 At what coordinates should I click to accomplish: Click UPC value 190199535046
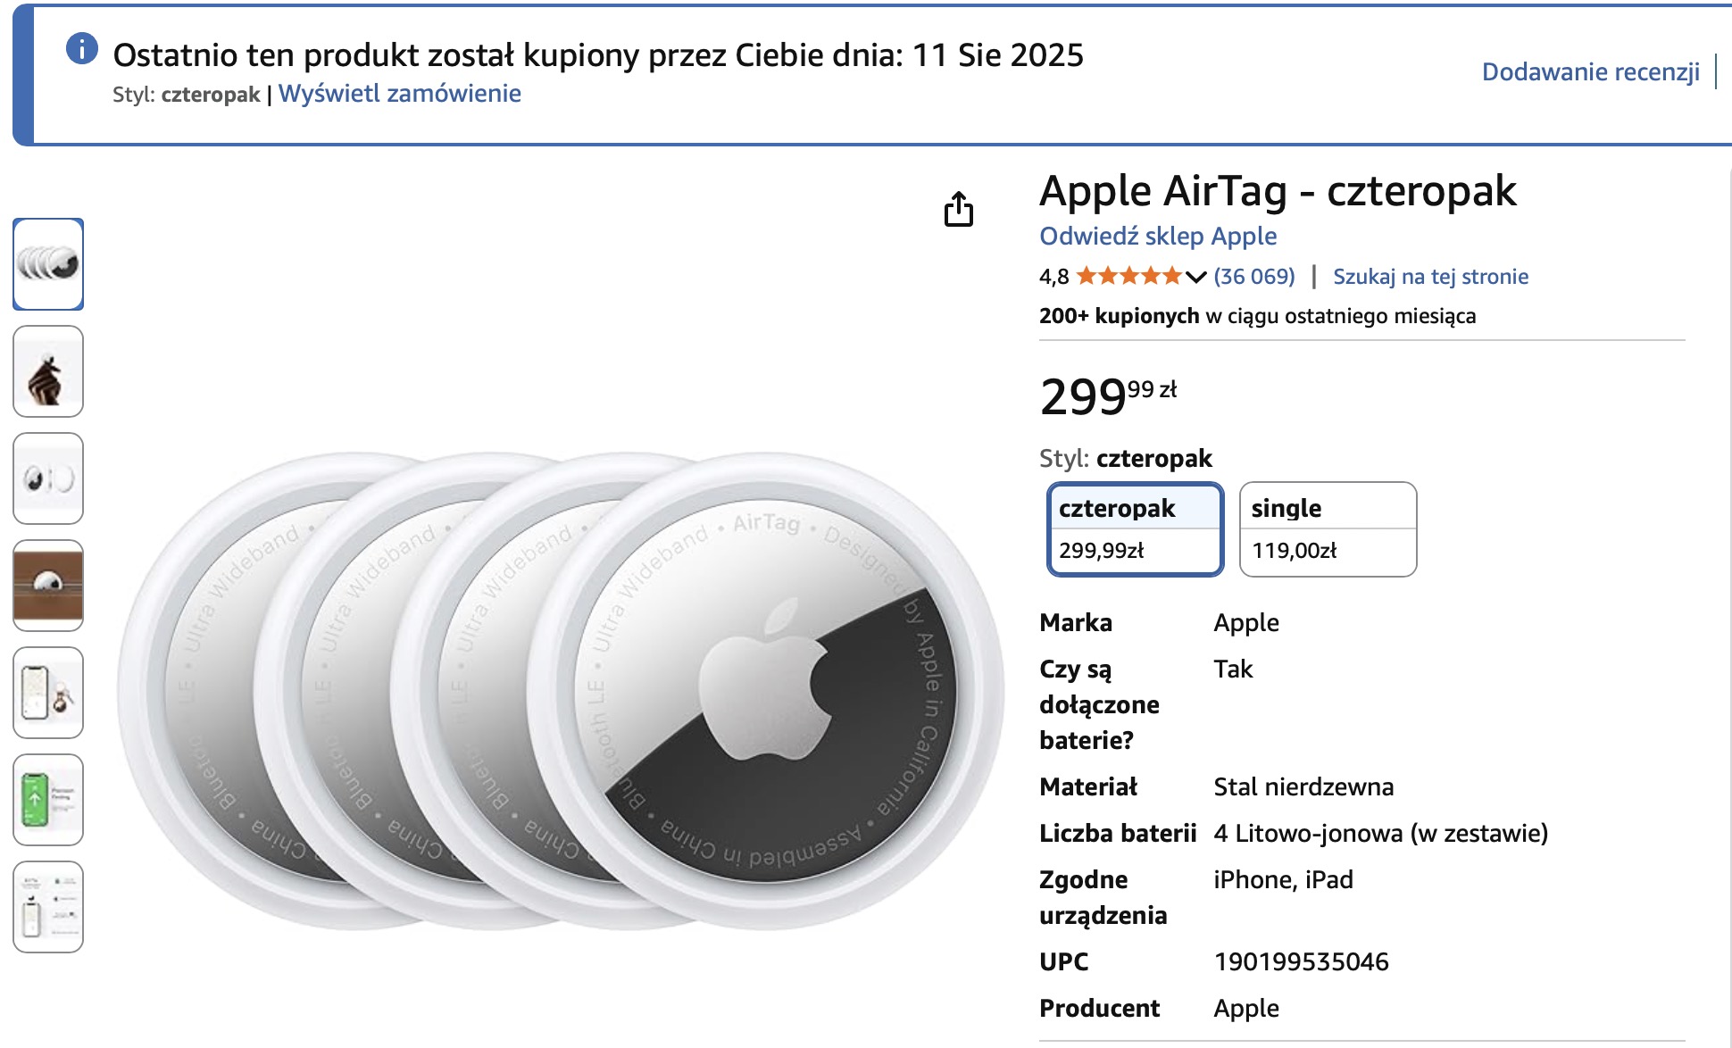pyautogui.click(x=1301, y=961)
